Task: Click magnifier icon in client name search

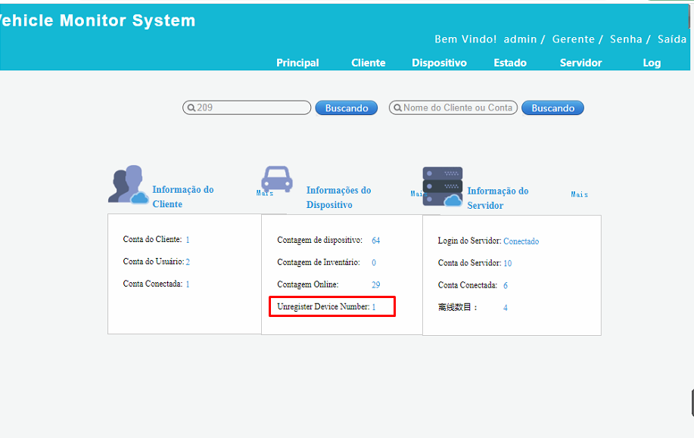Action: tap(397, 108)
